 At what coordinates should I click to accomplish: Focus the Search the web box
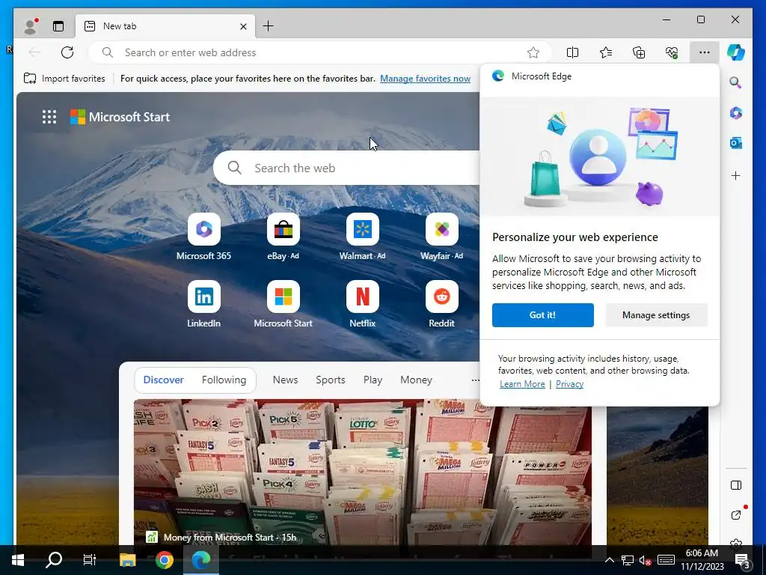[x=347, y=168]
